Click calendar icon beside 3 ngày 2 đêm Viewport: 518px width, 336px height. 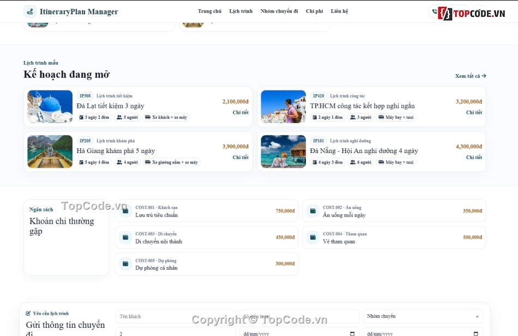point(81,117)
